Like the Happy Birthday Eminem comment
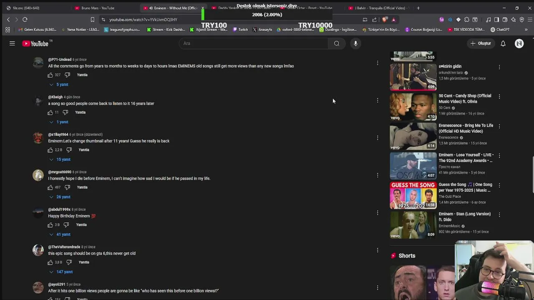This screenshot has height=300, width=534. click(x=50, y=225)
